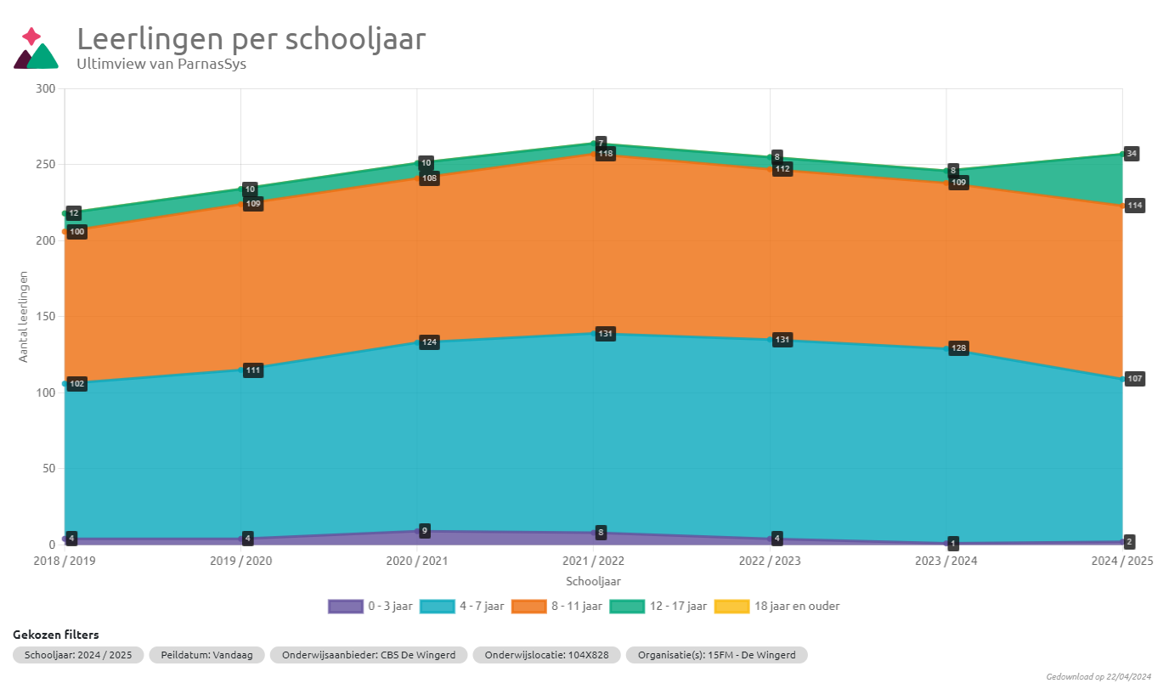Screen dimensions: 1169x700
Task: Click the Peildatum: Vandaag filter chip
Action: [206, 655]
